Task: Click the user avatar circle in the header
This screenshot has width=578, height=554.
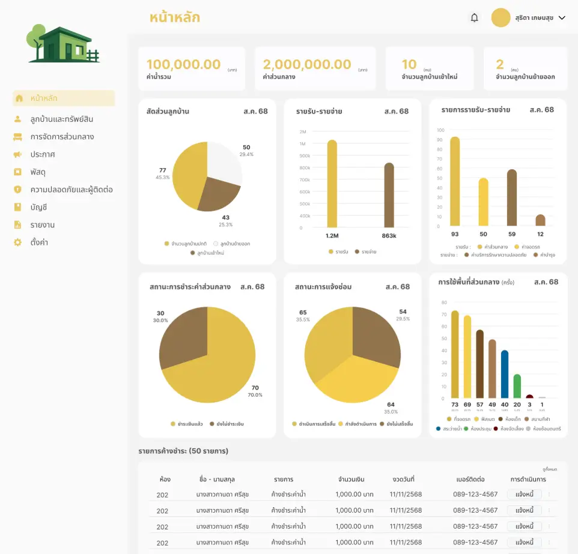Action: point(500,18)
